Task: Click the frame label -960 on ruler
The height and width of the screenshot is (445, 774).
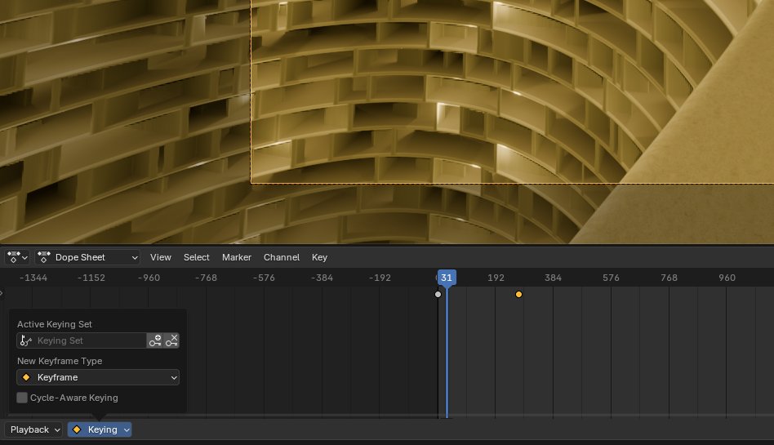Action: point(149,278)
